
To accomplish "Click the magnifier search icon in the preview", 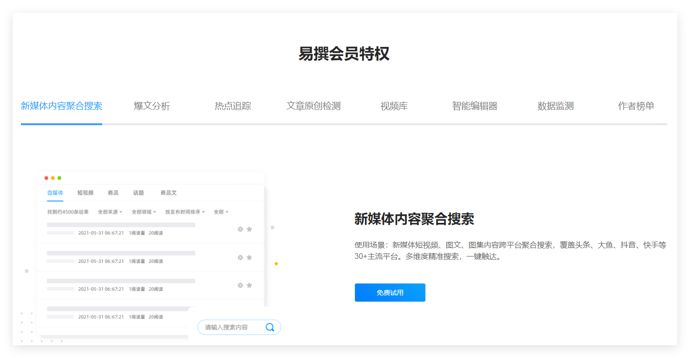I will [270, 327].
